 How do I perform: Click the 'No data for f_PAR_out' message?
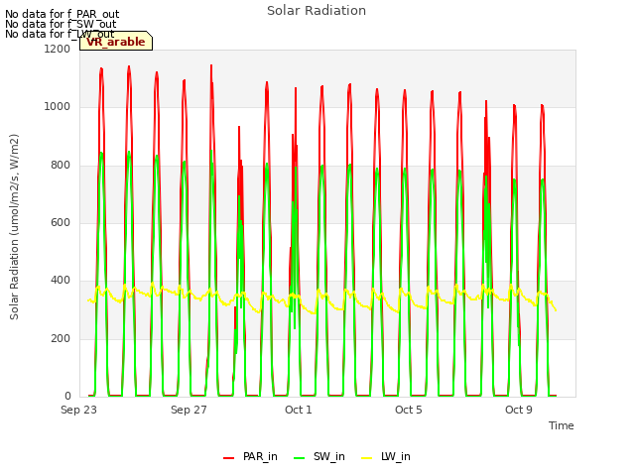point(62,14)
